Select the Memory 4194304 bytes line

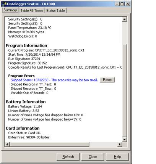26,32
